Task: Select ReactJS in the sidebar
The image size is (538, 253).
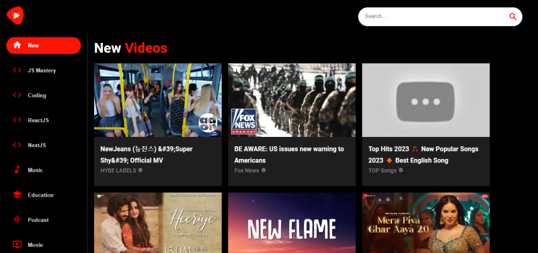Action: tap(44, 120)
